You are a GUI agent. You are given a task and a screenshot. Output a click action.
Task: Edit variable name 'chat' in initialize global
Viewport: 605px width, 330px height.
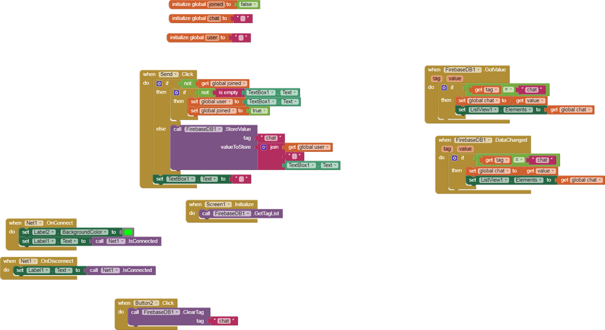[214, 18]
